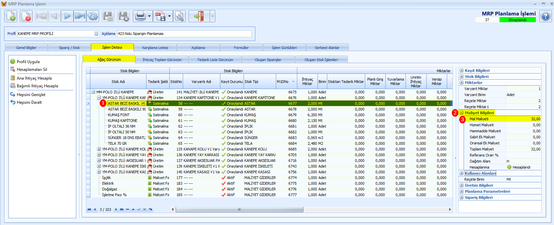Screen dimensions: 554x225
Task: Click Bağımlı İhtiyaç Hesapla action
Action: pos(34,86)
